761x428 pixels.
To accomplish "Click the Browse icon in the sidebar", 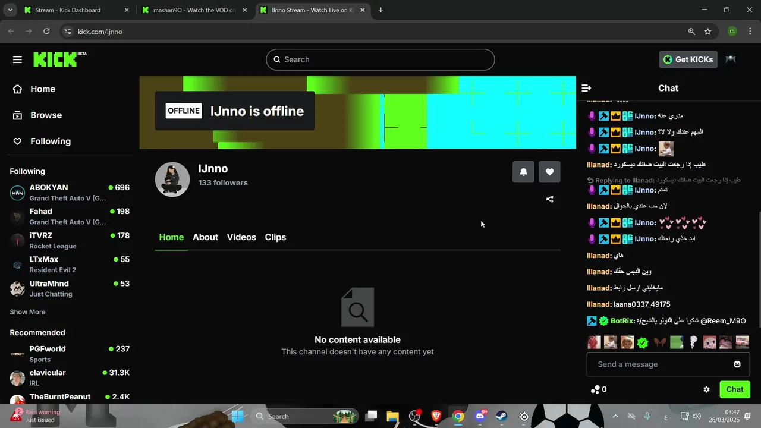I will coord(17,115).
